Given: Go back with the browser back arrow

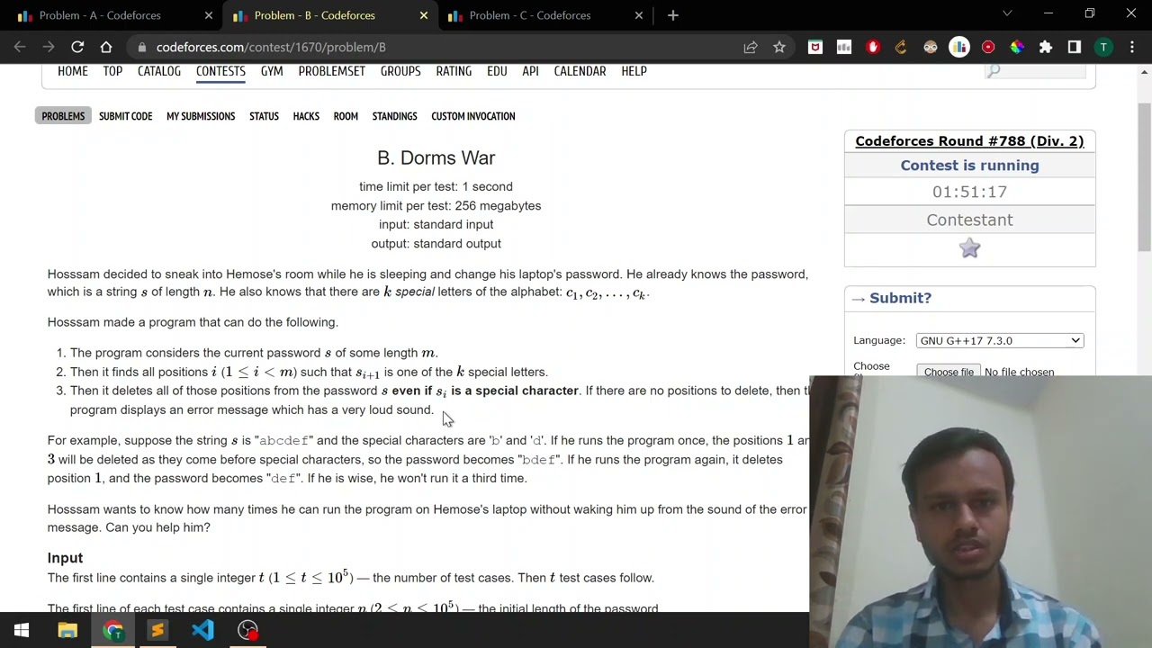Looking at the screenshot, I should (20, 47).
